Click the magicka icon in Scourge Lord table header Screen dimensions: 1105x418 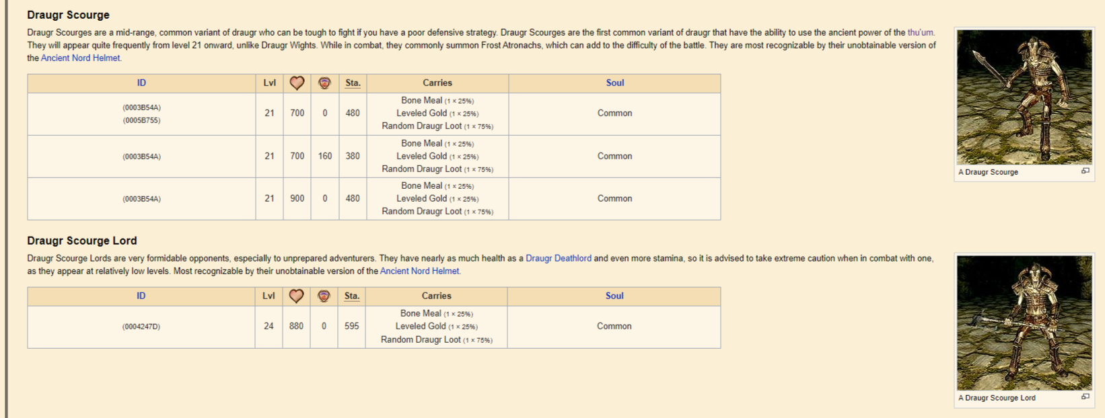click(x=324, y=296)
